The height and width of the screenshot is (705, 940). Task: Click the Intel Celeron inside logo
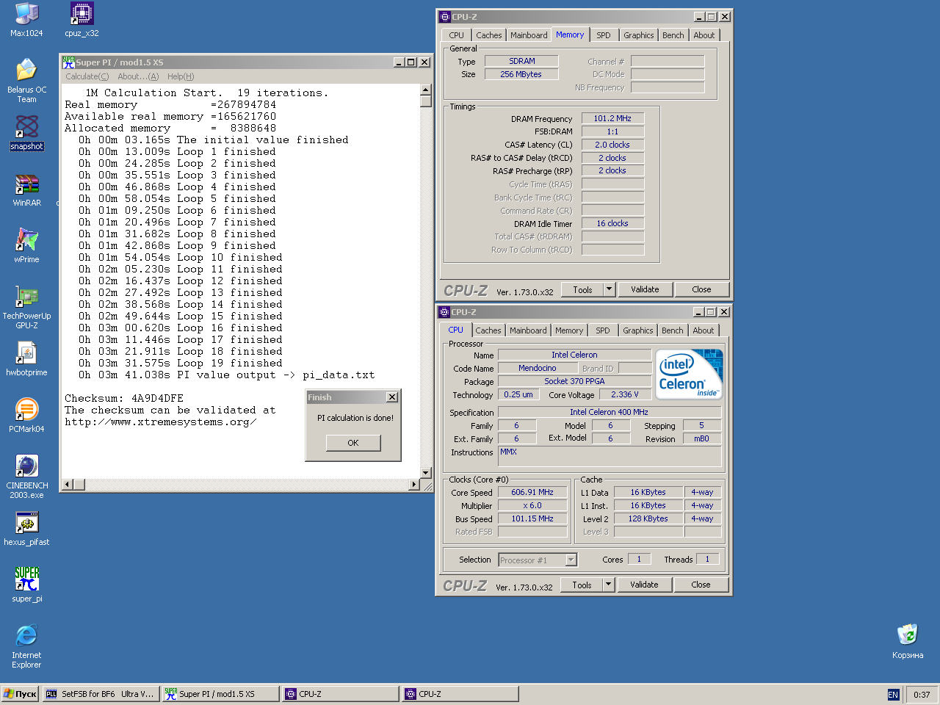[689, 374]
